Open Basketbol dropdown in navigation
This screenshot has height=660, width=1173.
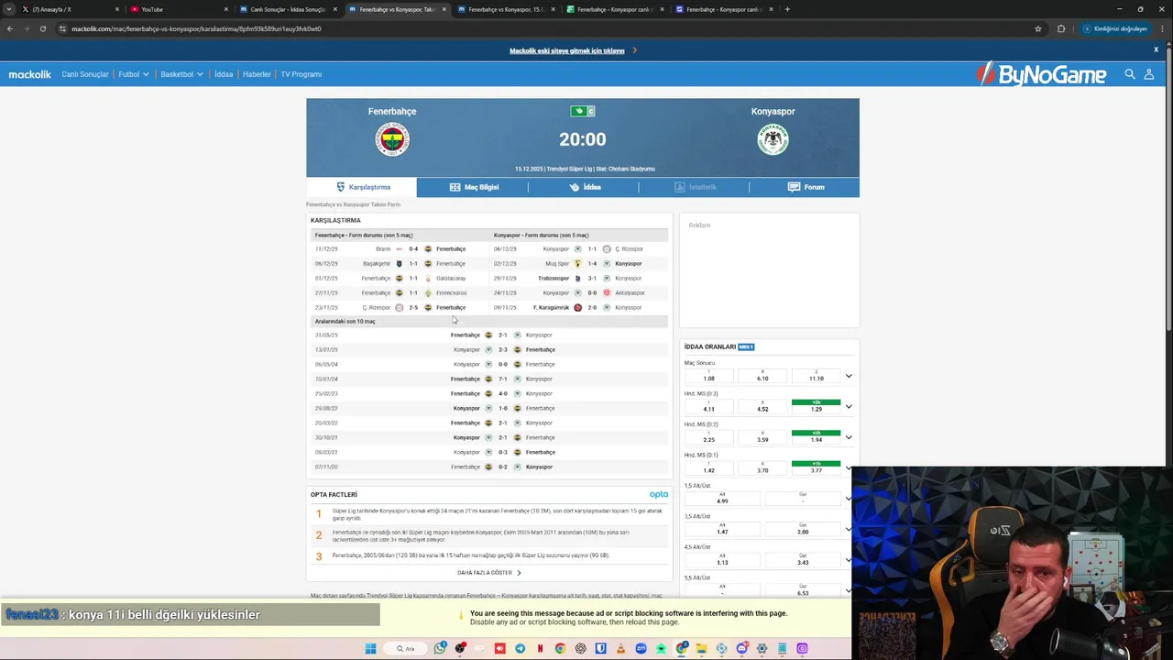[x=181, y=74]
